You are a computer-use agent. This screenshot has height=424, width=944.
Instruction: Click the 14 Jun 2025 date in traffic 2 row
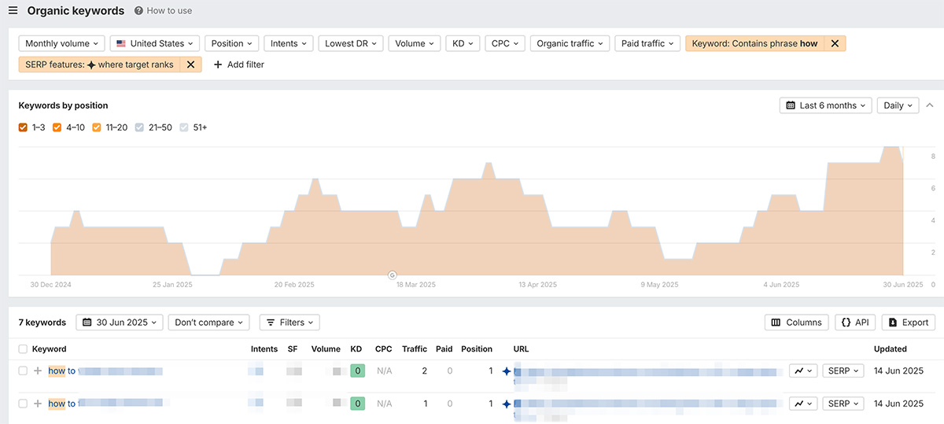click(899, 371)
